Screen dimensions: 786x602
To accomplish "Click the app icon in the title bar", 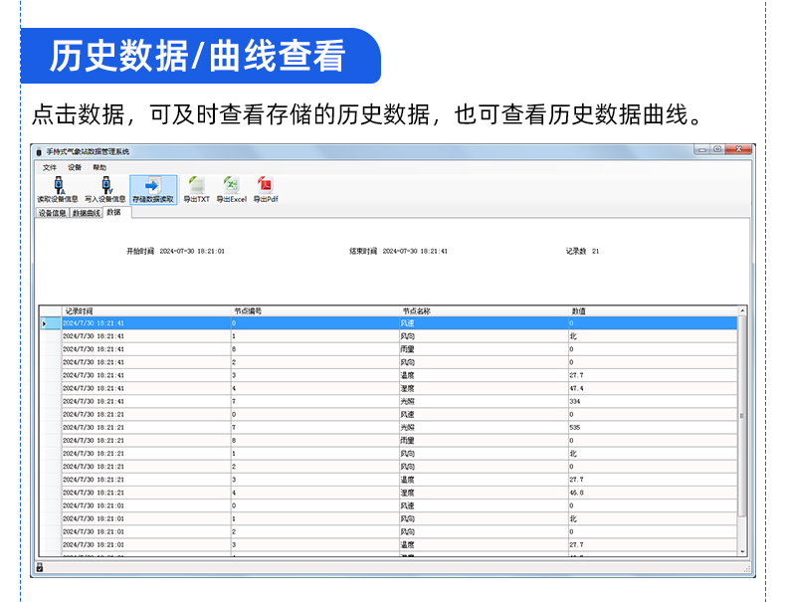I will 40,151.
